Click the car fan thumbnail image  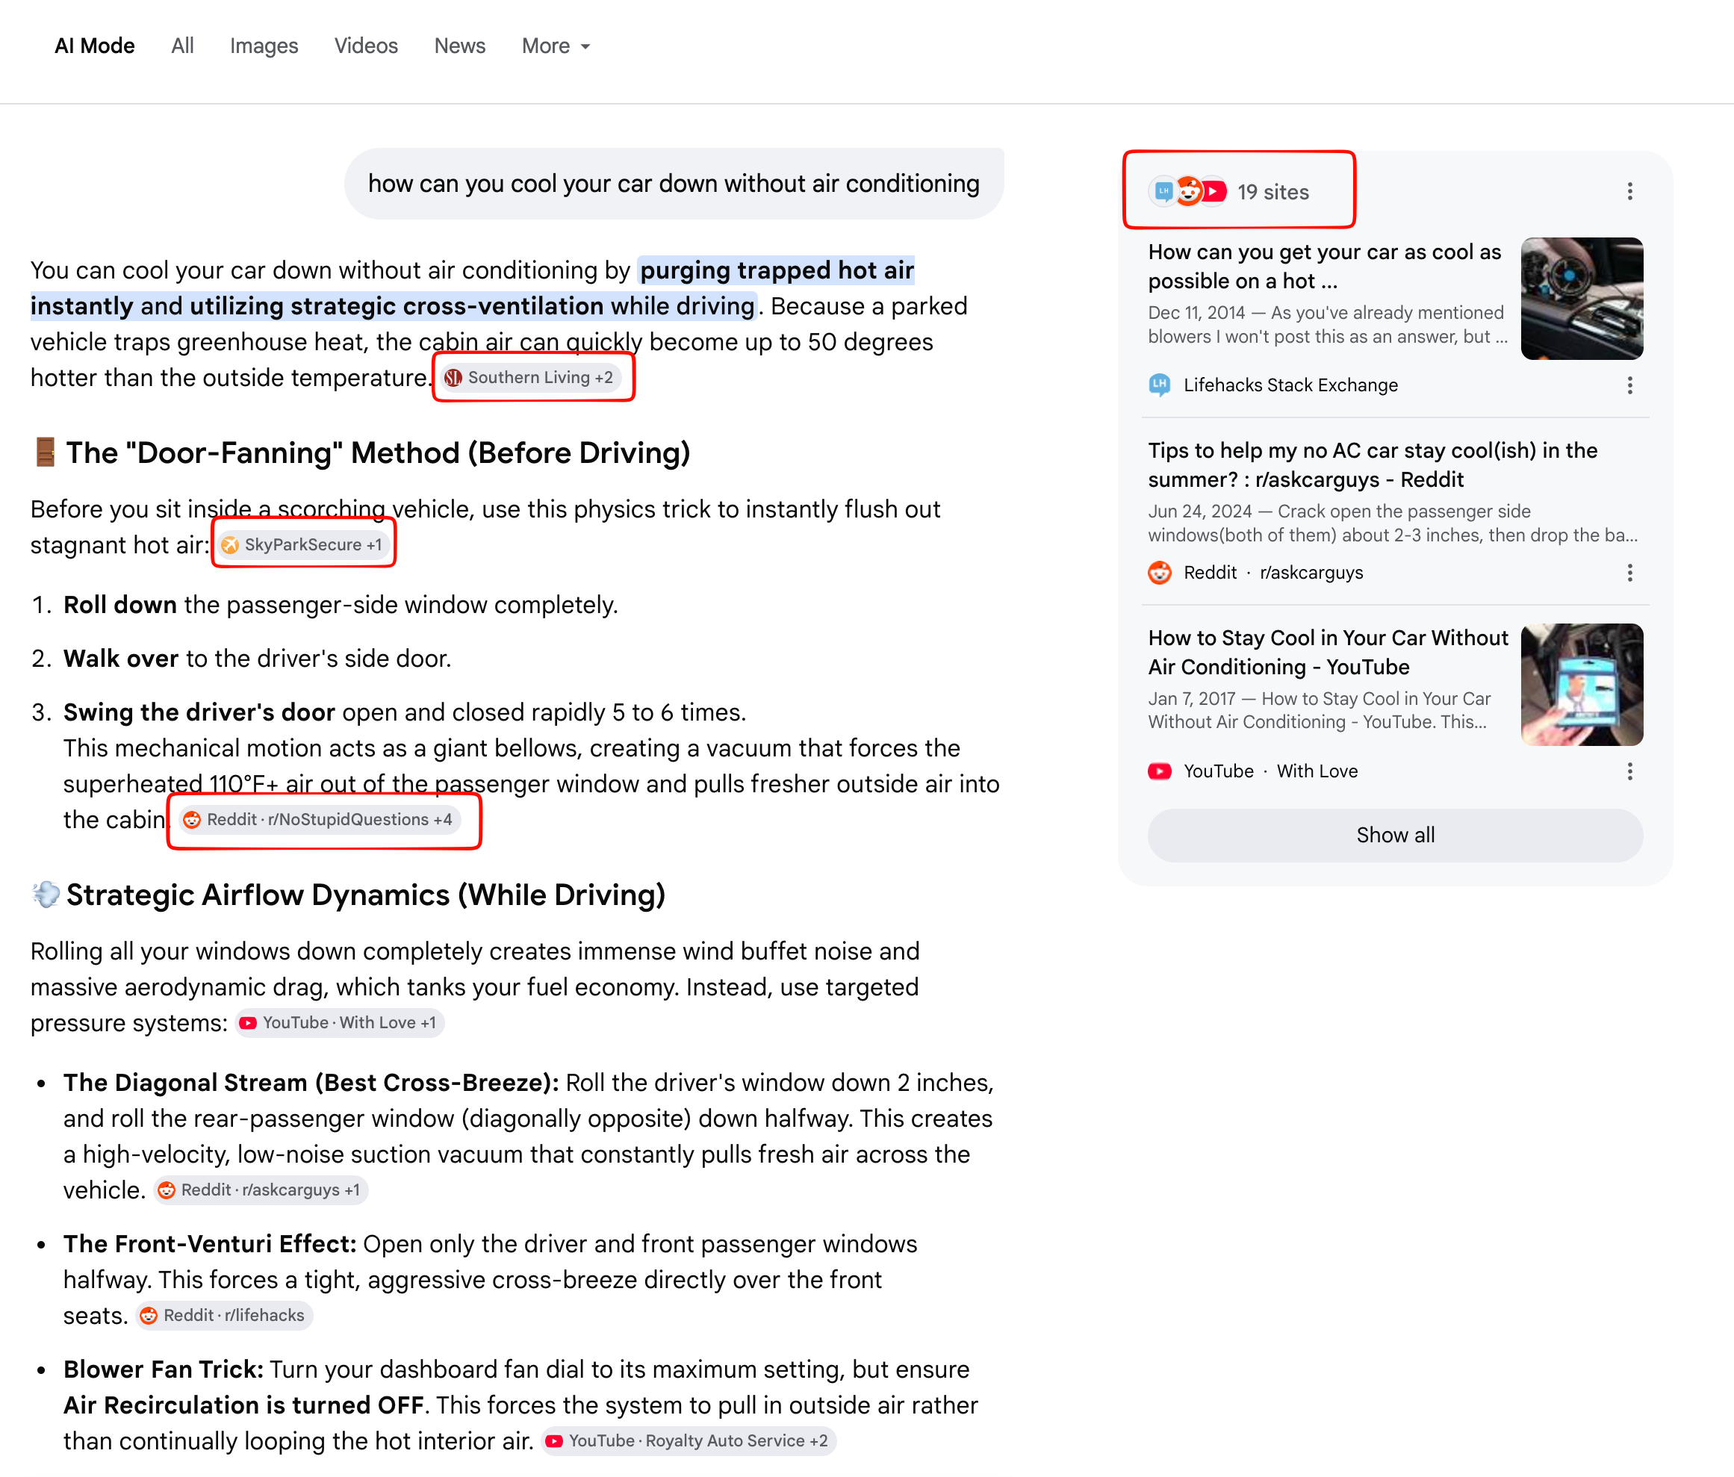1582,299
